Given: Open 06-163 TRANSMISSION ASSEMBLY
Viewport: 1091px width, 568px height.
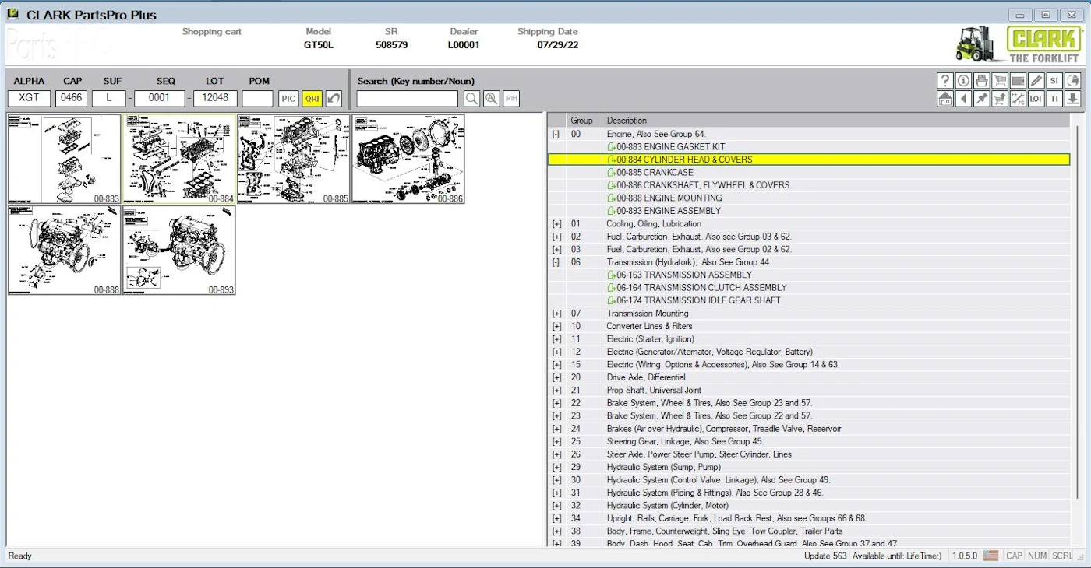Looking at the screenshot, I should [680, 275].
